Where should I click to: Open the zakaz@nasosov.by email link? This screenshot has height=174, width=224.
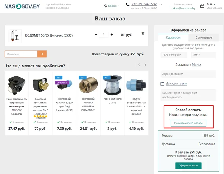(x=183, y=8)
